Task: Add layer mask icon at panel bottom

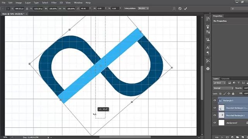Action: point(227,137)
